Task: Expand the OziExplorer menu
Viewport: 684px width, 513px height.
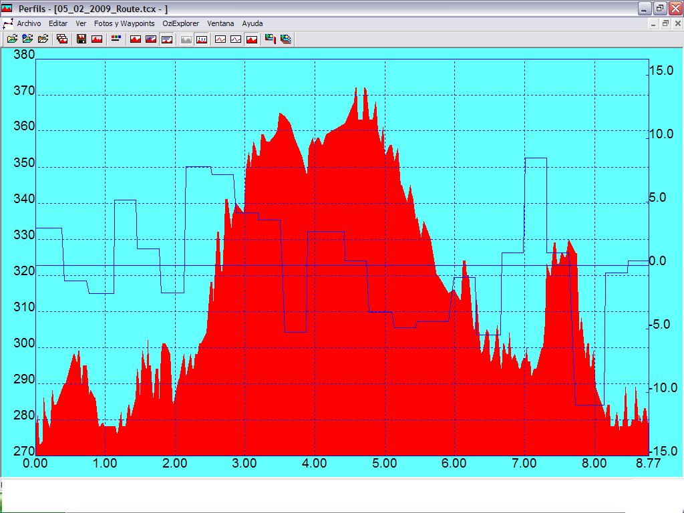Action: [x=180, y=23]
